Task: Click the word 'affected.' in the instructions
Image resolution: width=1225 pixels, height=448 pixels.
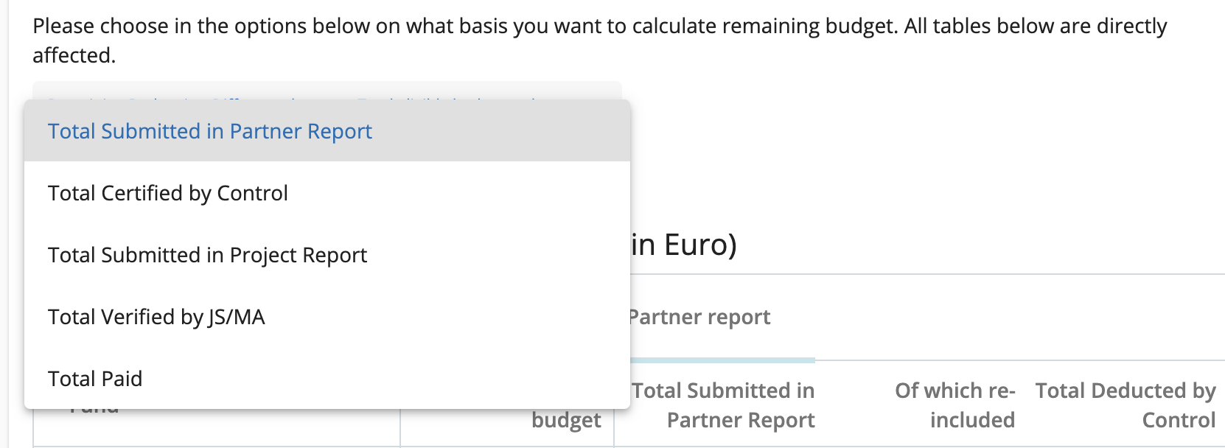Action: click(x=74, y=56)
